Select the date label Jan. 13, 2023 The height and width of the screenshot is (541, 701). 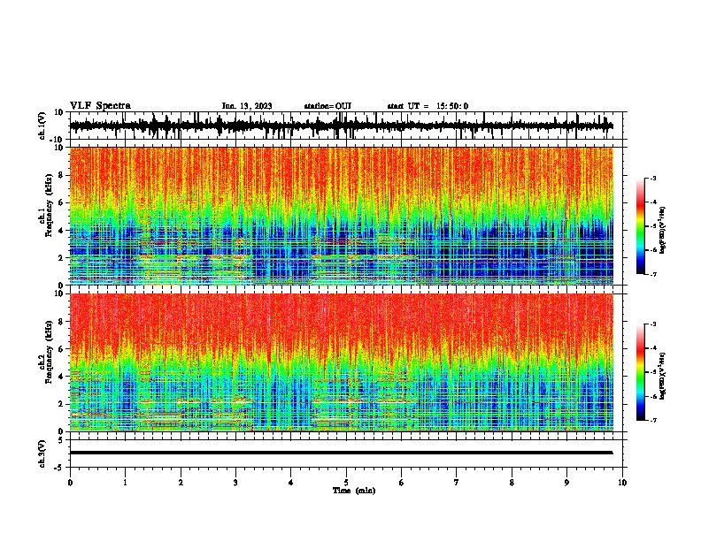point(247,106)
